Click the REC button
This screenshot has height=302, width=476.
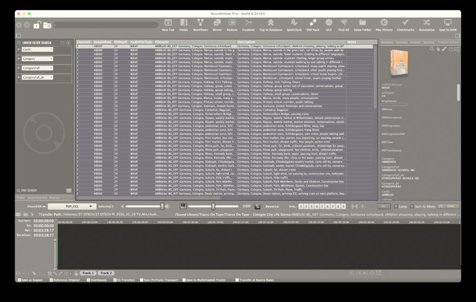(383, 206)
